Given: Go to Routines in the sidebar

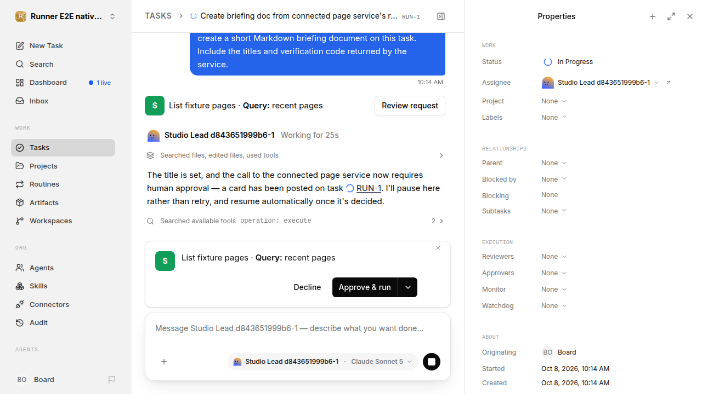Looking at the screenshot, I should tap(63, 184).
